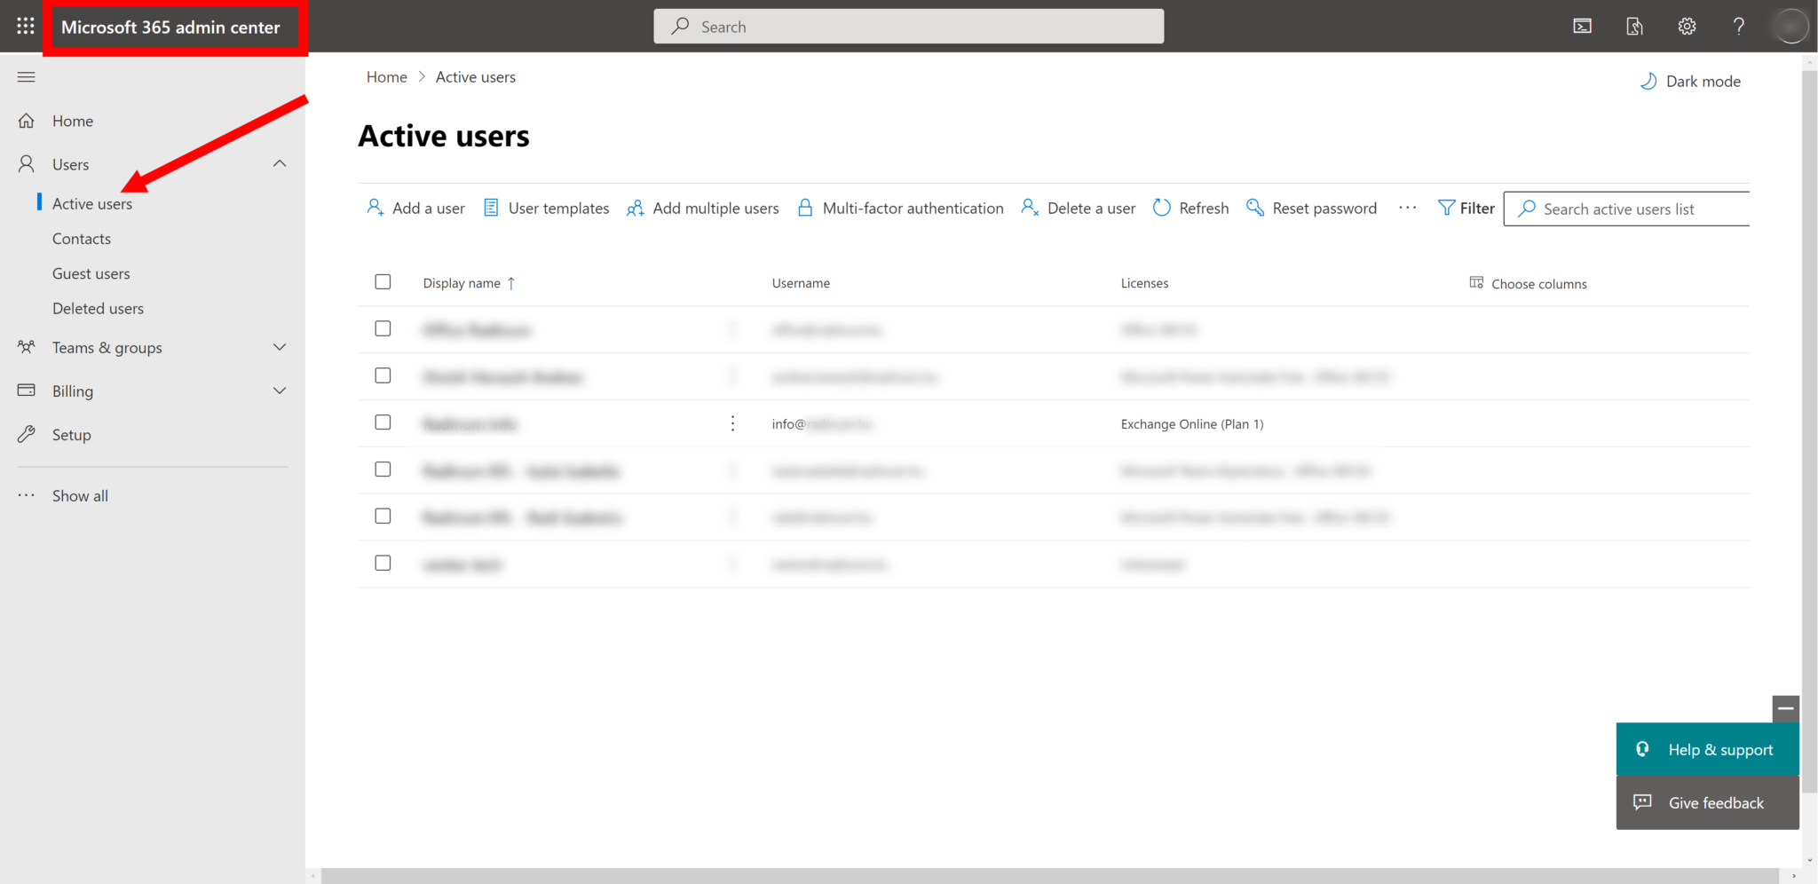Open Guest users in the sidebar
Viewport: 1818px width, 884px height.
(91, 272)
